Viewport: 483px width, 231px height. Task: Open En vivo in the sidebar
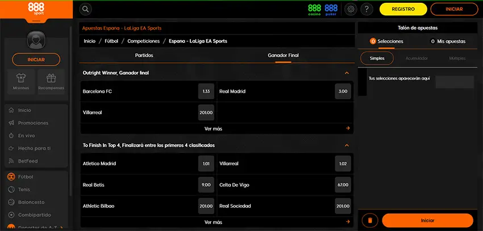(x=26, y=136)
